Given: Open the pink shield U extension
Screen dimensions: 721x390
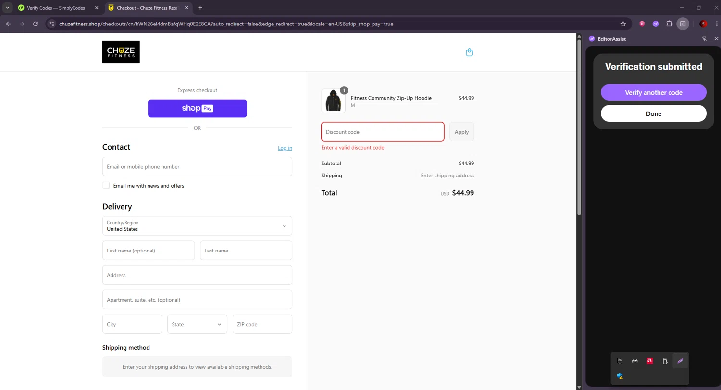Looking at the screenshot, I should [x=642, y=24].
